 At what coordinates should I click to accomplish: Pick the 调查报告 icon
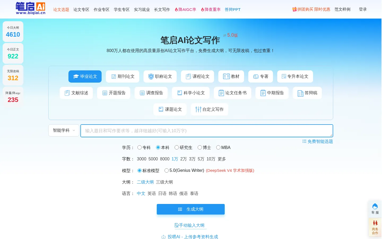[142, 93]
